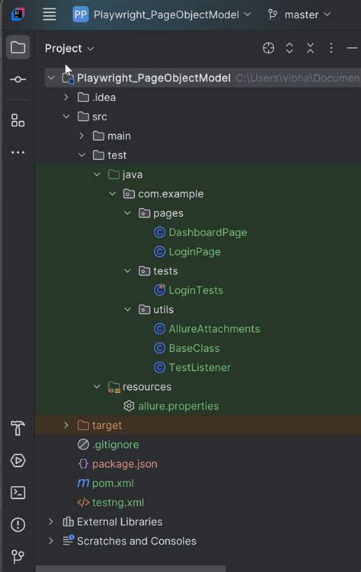361x572 pixels.
Task: Open the Terminal tool window icon
Action: point(18,493)
